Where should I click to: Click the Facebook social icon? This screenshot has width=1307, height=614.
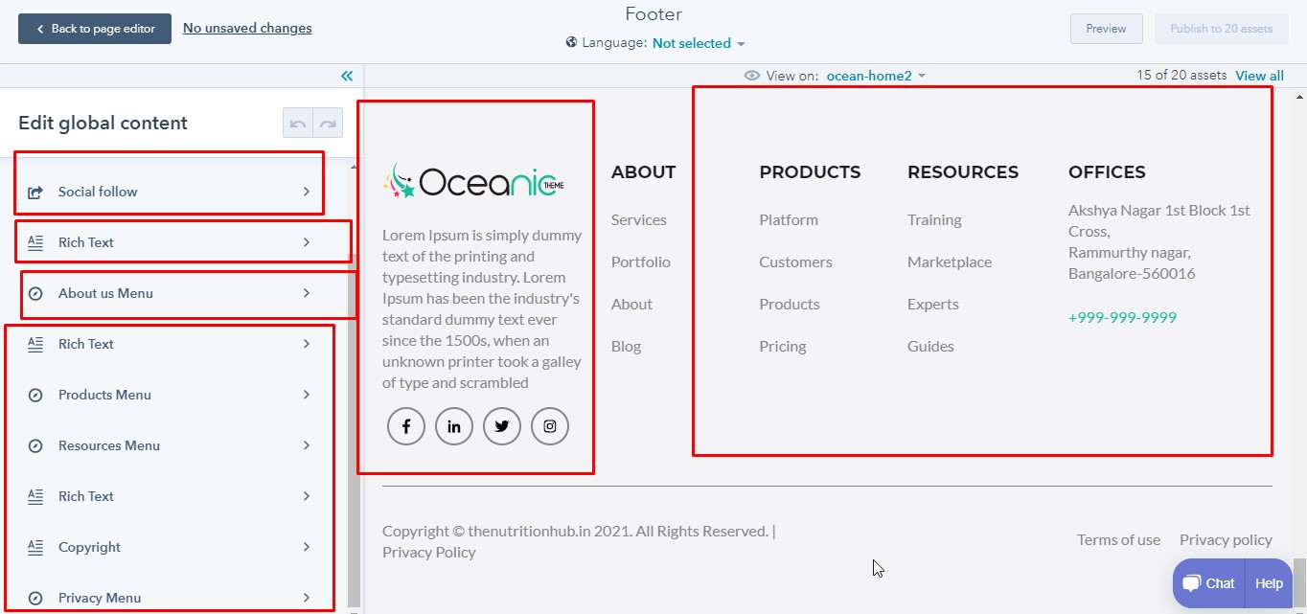[x=406, y=426]
